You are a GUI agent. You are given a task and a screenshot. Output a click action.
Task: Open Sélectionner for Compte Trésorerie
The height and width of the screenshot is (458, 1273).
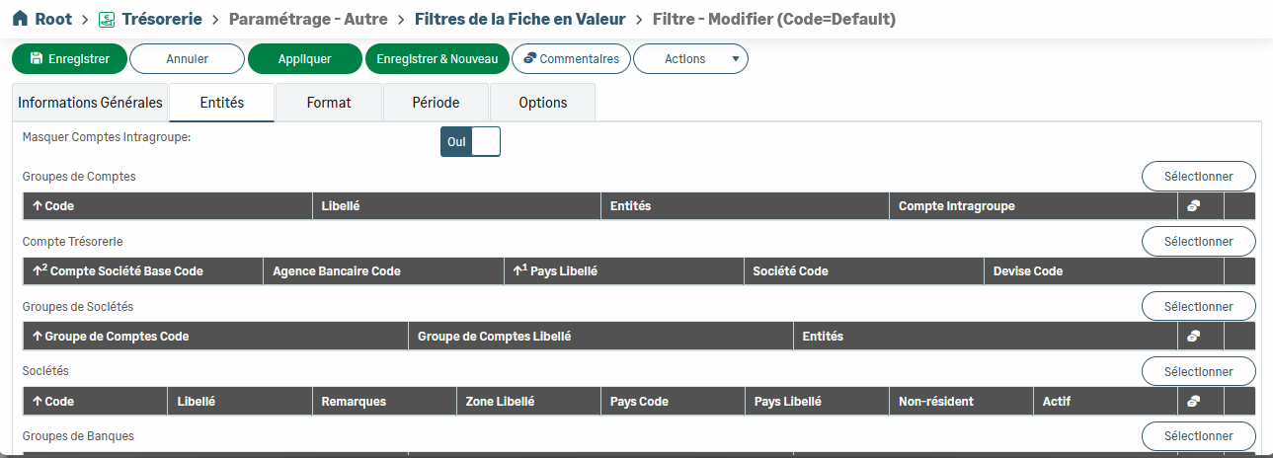tap(1198, 241)
